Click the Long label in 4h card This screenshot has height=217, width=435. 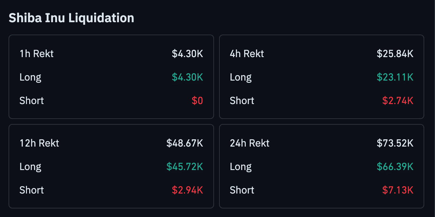pos(241,77)
